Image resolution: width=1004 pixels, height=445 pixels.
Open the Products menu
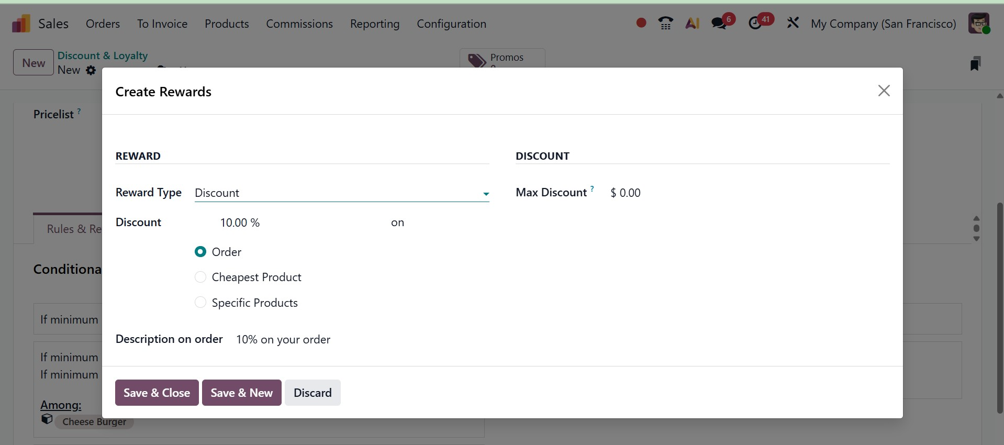227,24
